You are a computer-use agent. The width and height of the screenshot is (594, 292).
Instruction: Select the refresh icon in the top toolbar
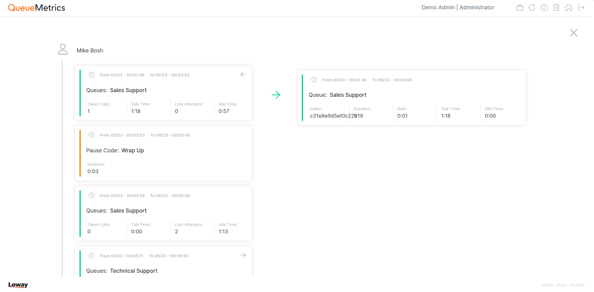click(x=532, y=7)
